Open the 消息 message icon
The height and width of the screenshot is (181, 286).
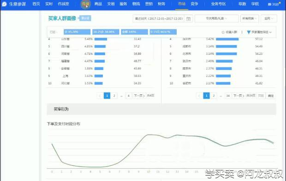pos(269,4)
